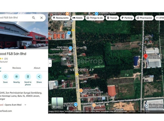Expand the opening hours chevron

25,105
